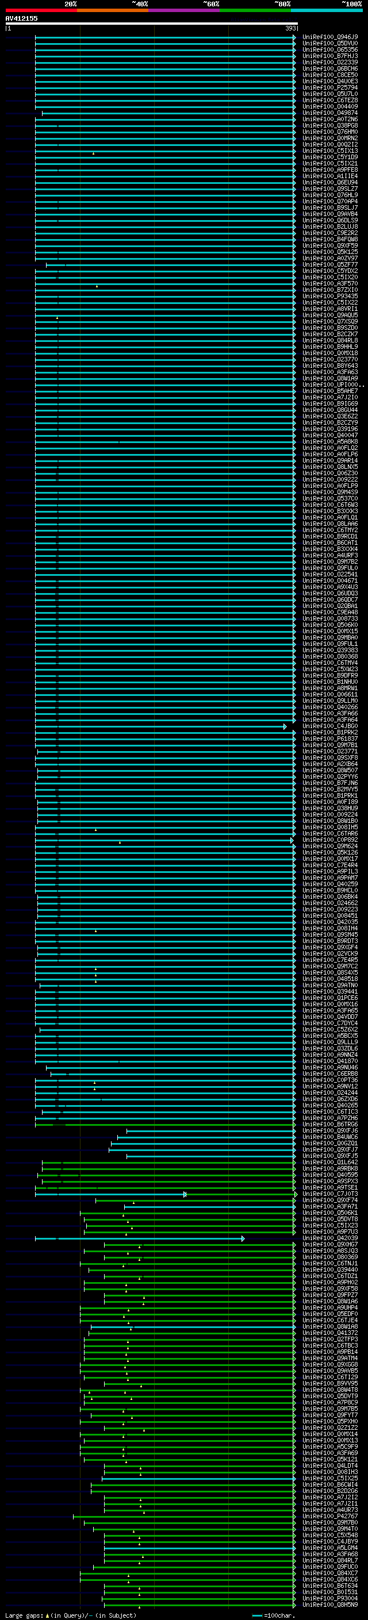Select the UniRef100_Q5DVT8 label

(329, 1219)
